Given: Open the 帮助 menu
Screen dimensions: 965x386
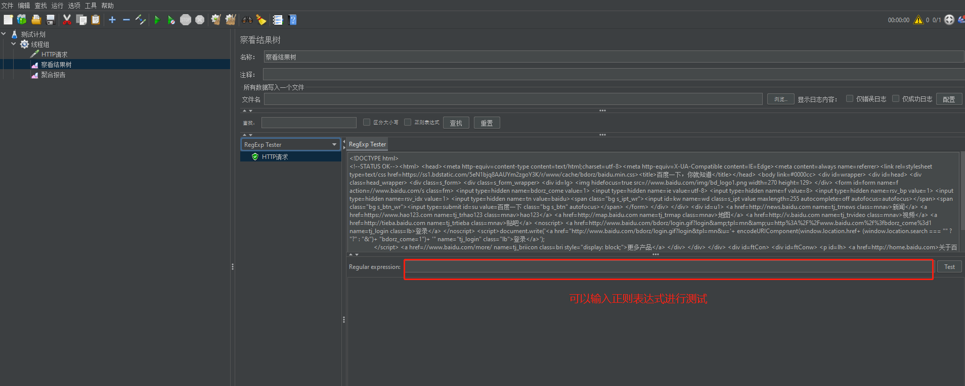Looking at the screenshot, I should 107,6.
